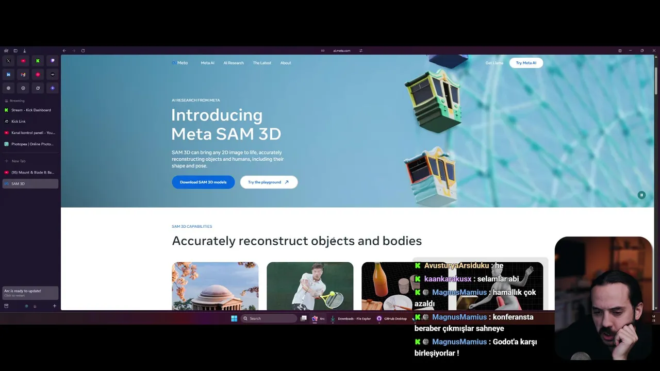This screenshot has width=660, height=371.
Task: Switch to the Kick Link tab
Action: coord(30,121)
